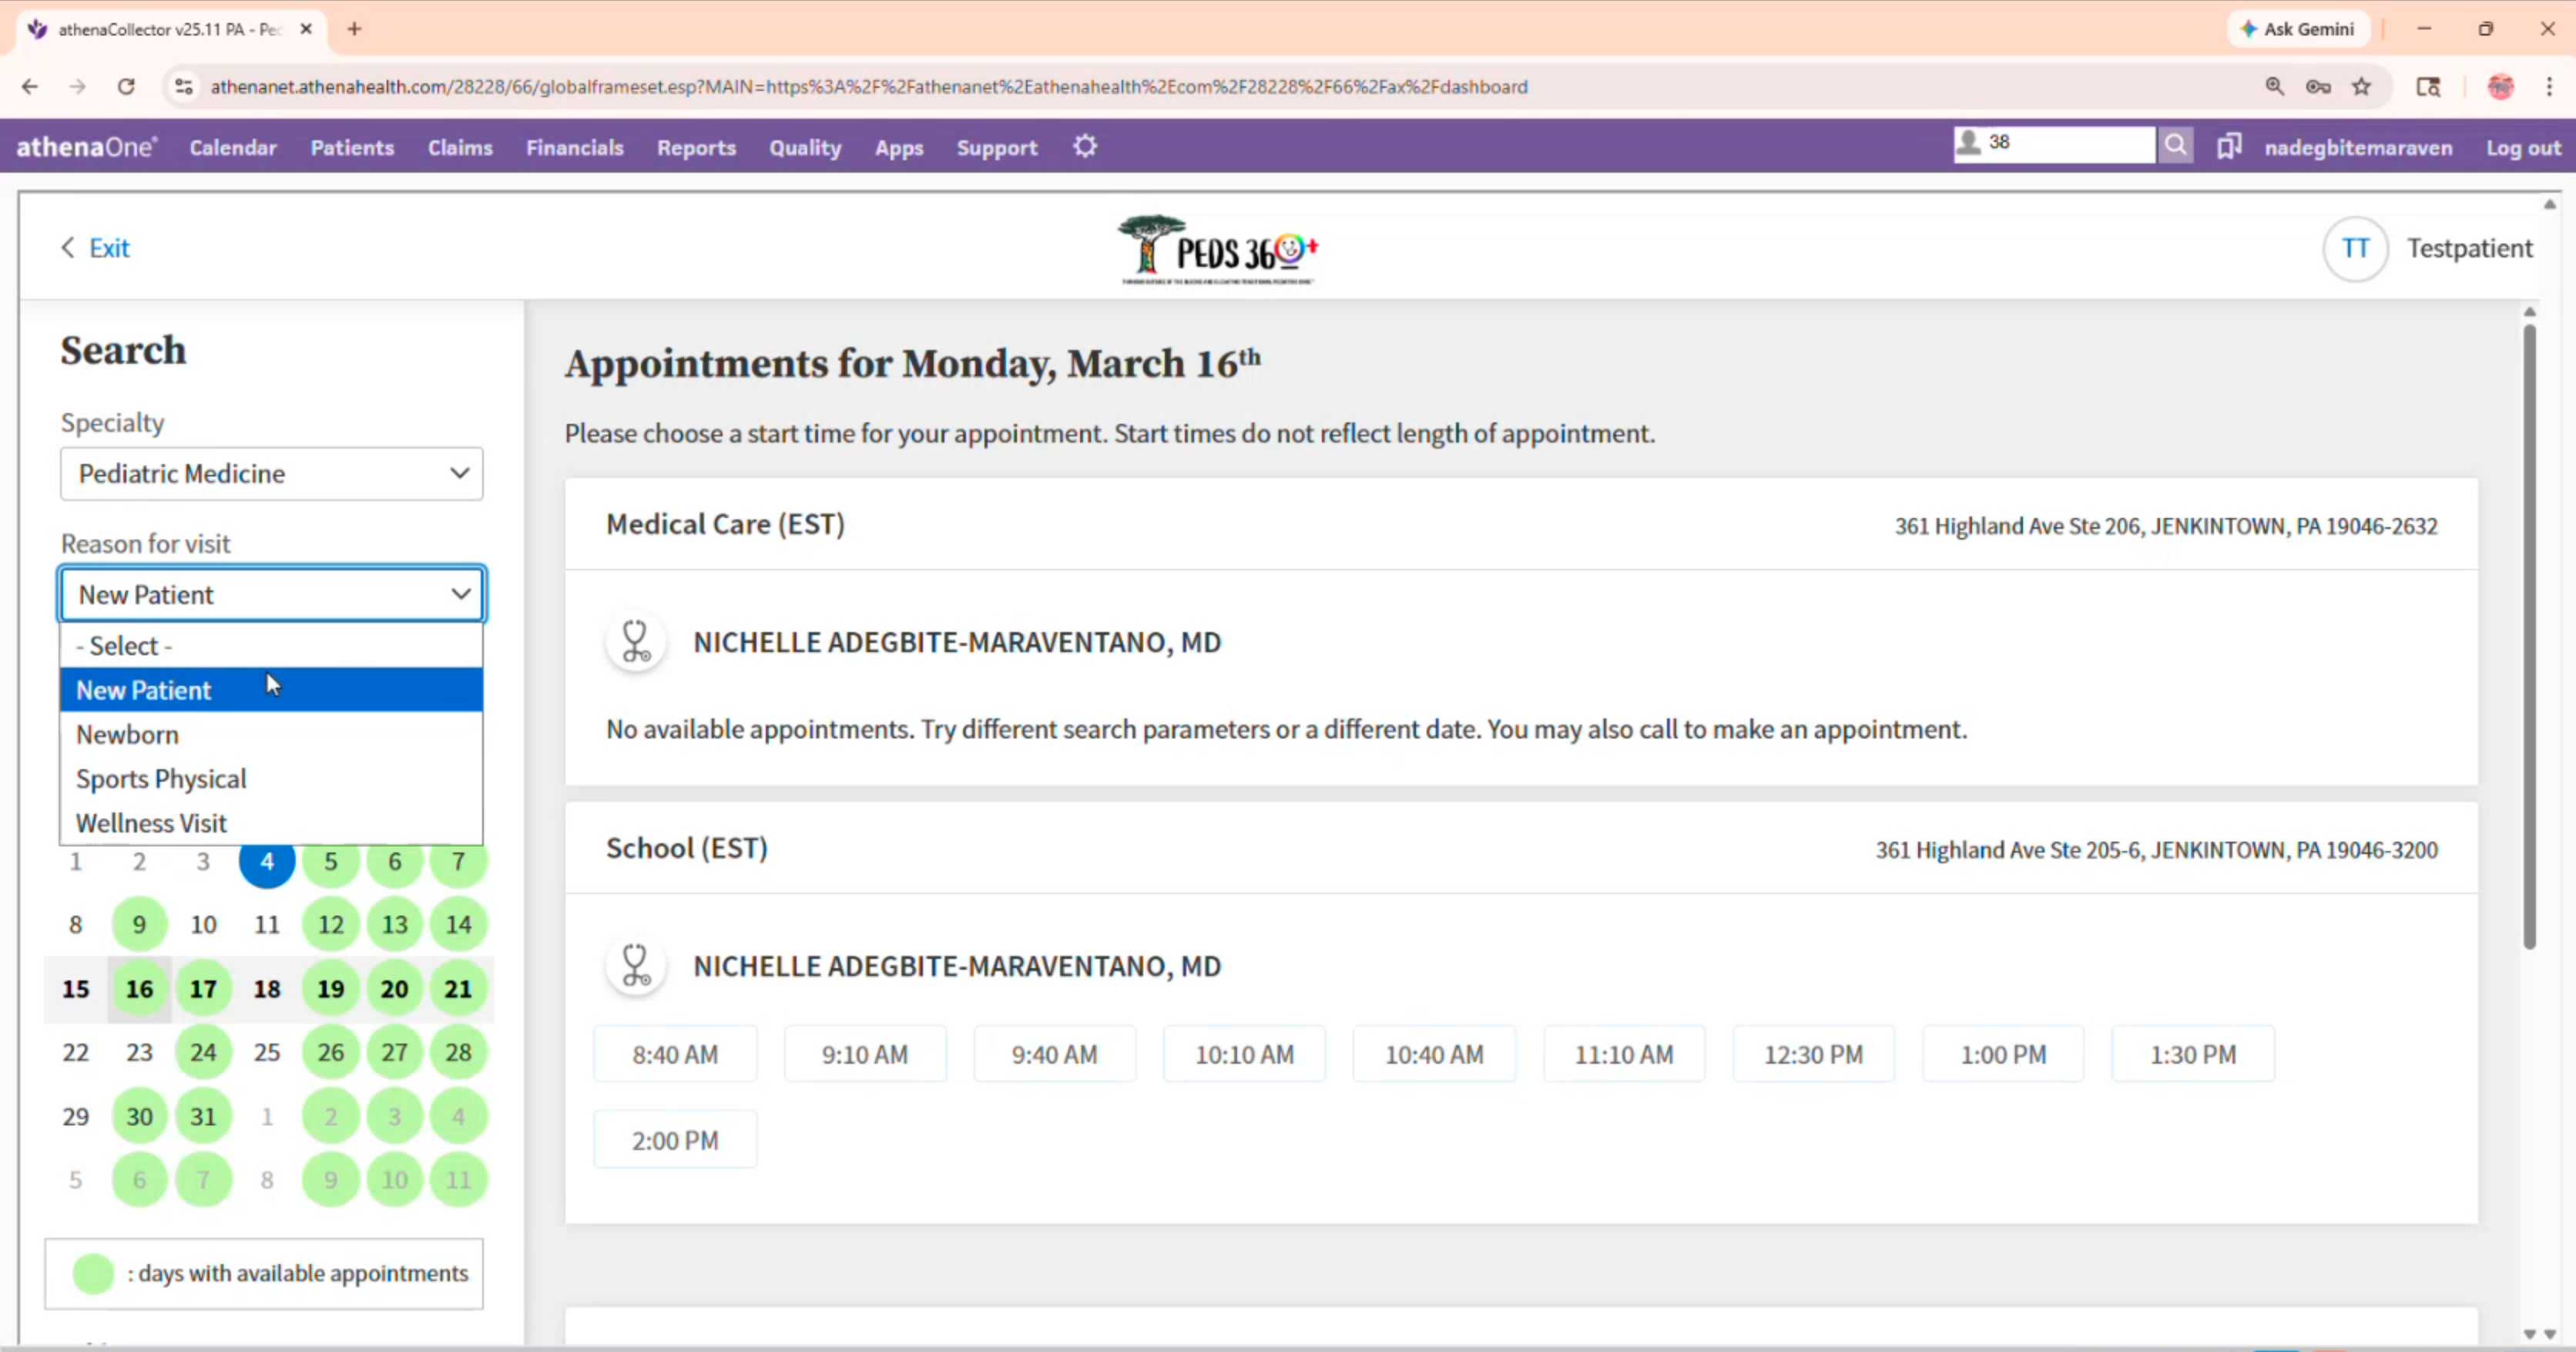The image size is (2576, 1352).
Task: Click the PEDS 360 practice logo
Action: (x=1217, y=251)
